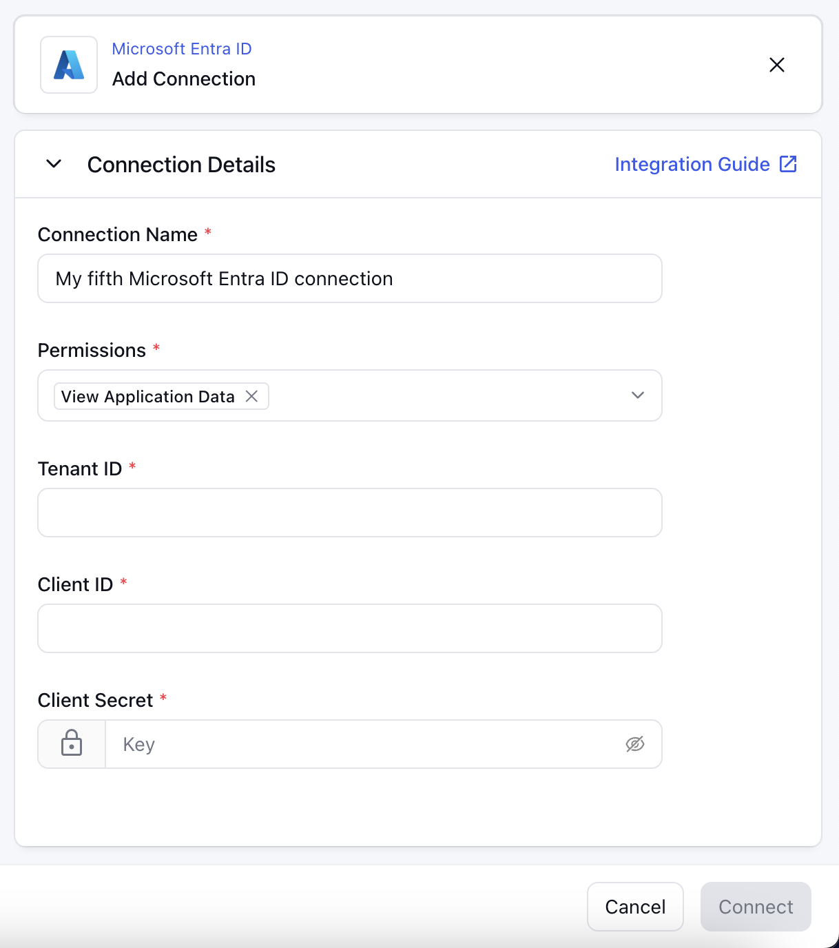Click the Add Connection heading text
The height and width of the screenshot is (948, 839).
[x=184, y=79]
